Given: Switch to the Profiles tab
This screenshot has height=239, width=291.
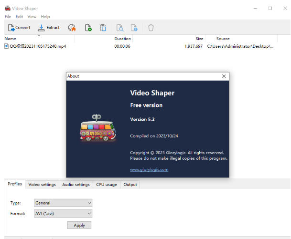Looking at the screenshot, I should coord(15,184).
